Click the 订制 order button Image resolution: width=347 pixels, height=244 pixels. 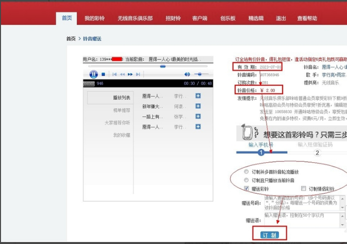269,235
